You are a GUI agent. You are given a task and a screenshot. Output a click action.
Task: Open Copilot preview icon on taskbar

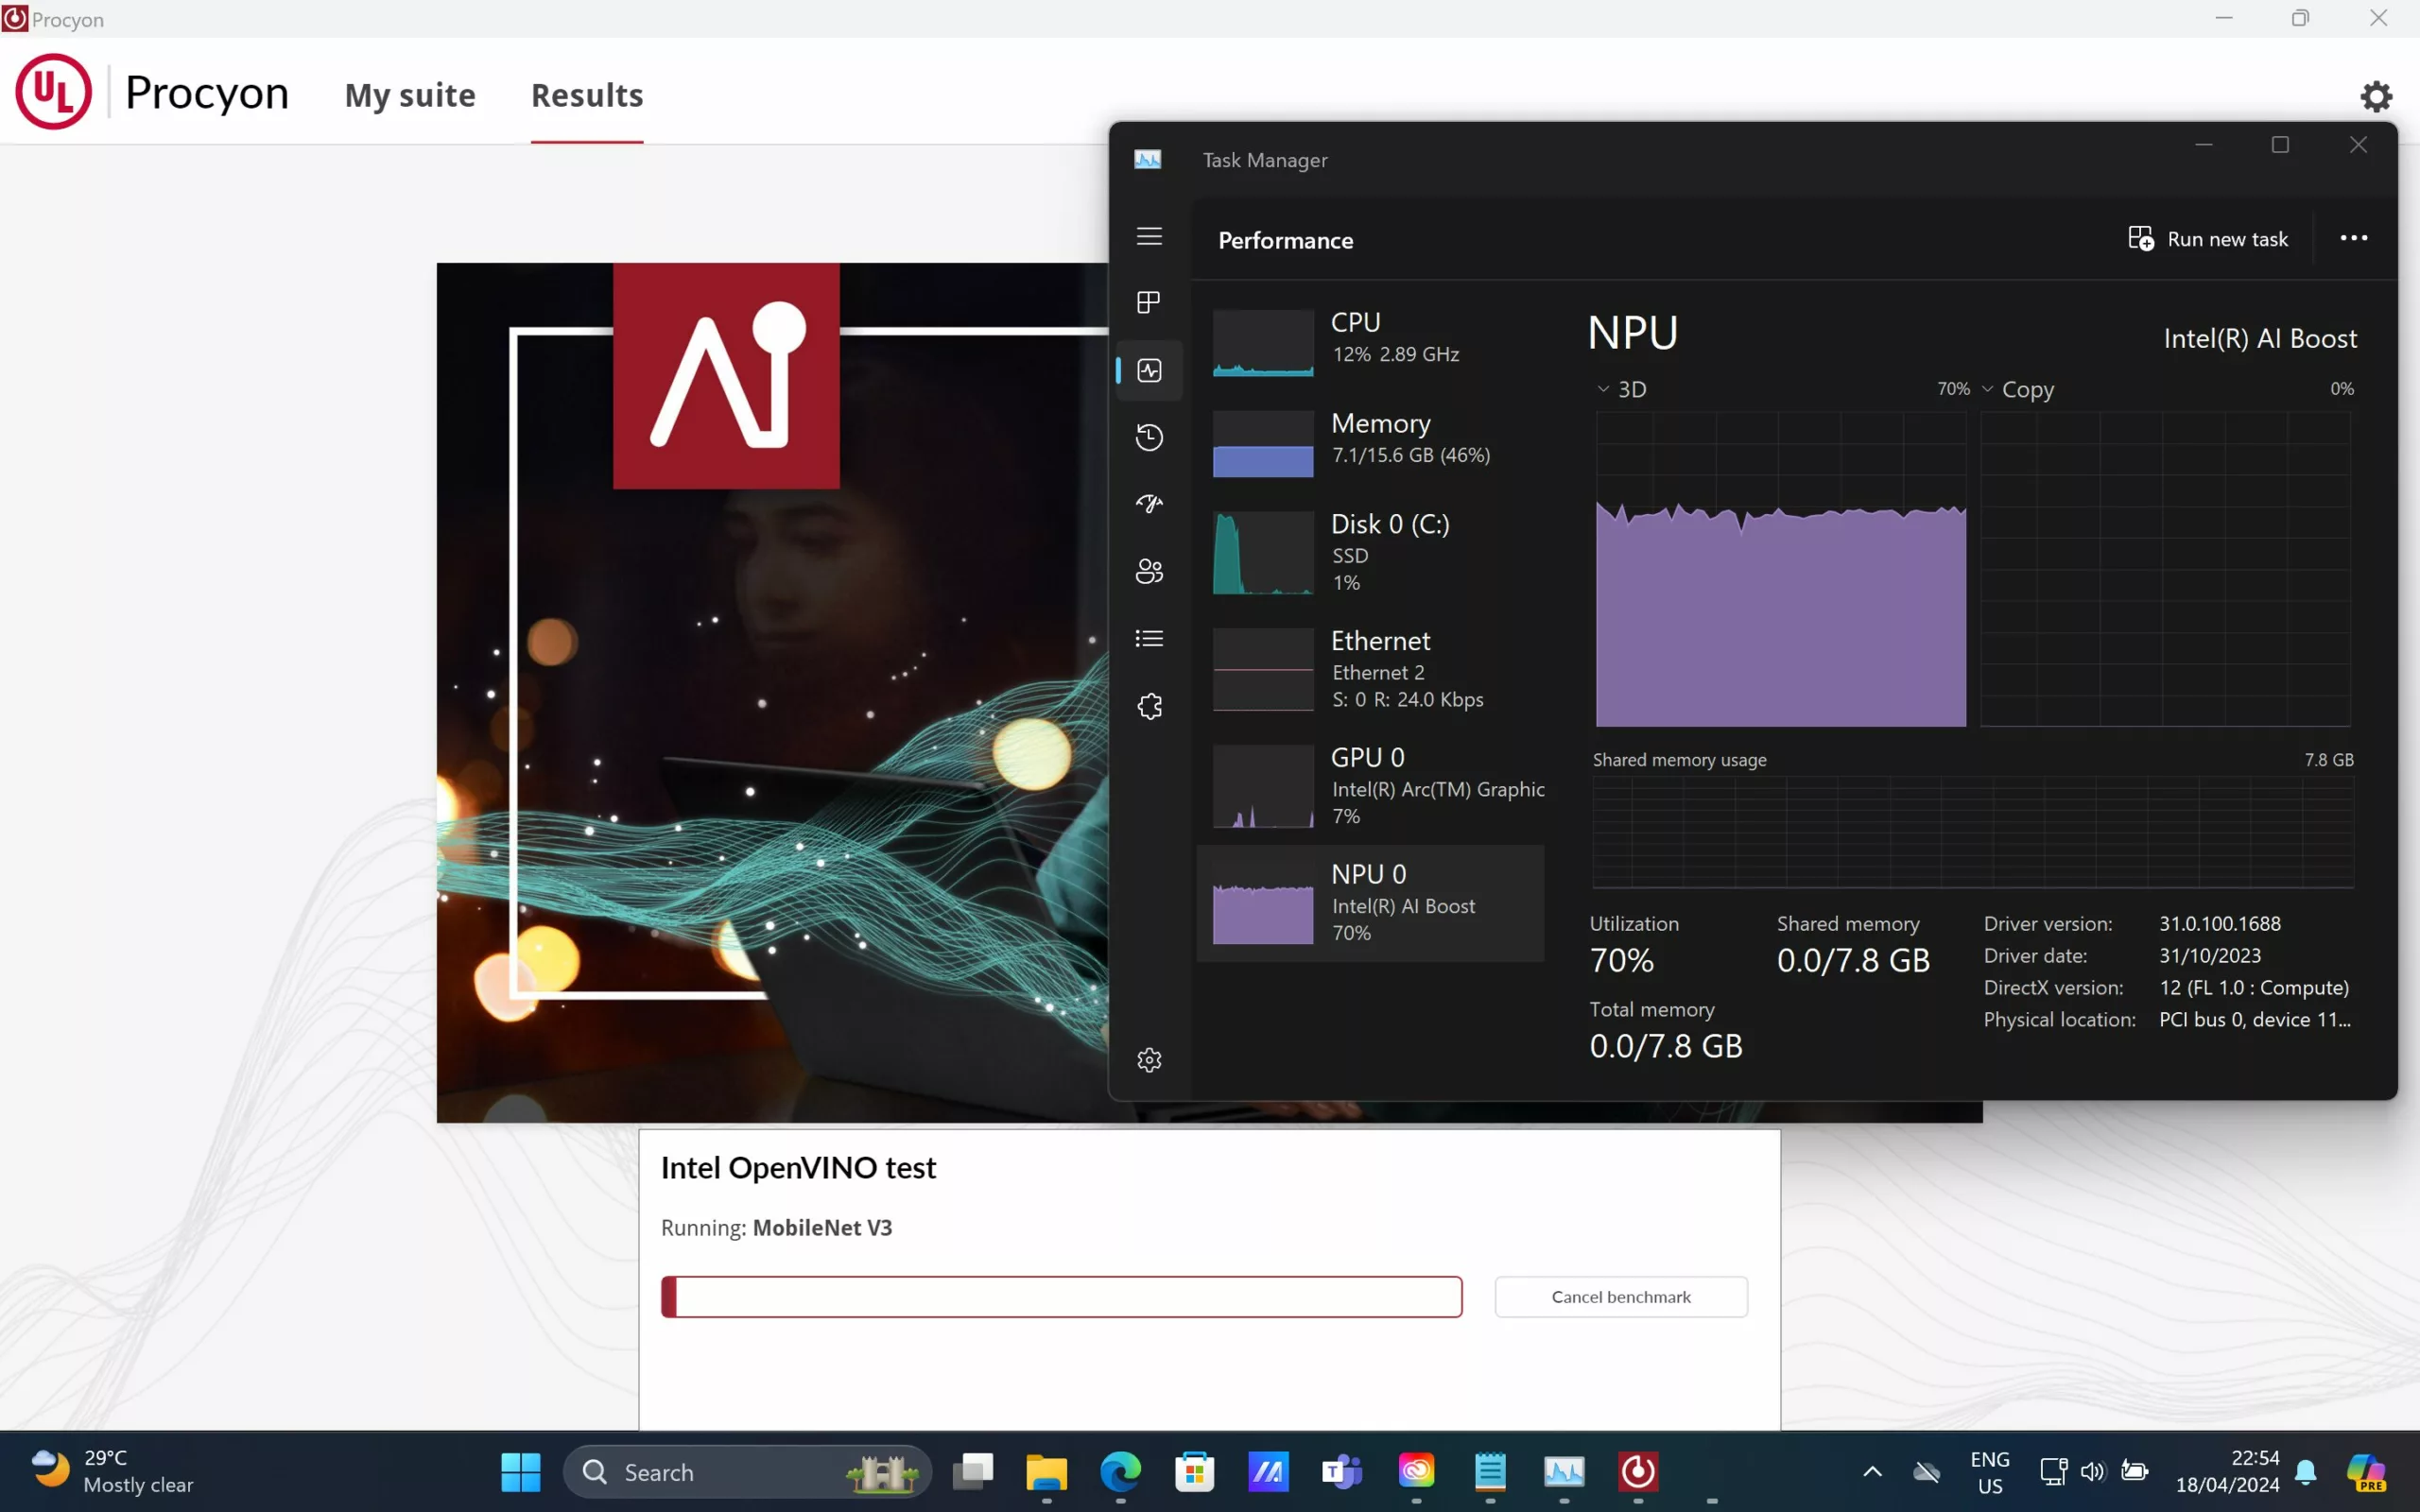pyautogui.click(x=2366, y=1471)
